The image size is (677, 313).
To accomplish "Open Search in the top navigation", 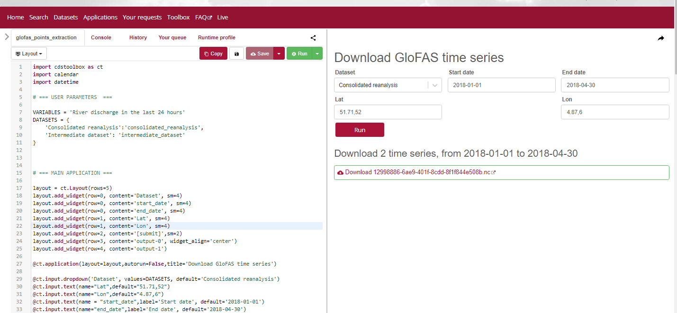I will tap(39, 17).
